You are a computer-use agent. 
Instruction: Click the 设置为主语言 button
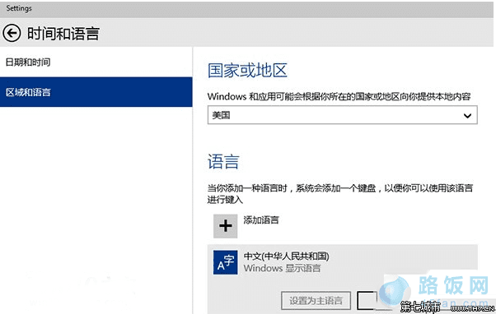click(316, 300)
